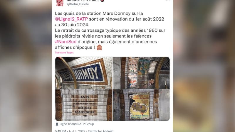Open the yellow vintage poster photo
235x132 pixels.
[x=141, y=105]
